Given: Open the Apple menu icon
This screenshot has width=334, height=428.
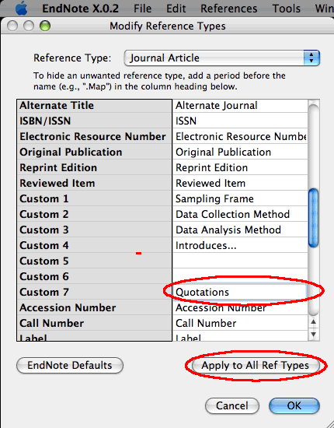Looking at the screenshot, I should (x=21, y=9).
